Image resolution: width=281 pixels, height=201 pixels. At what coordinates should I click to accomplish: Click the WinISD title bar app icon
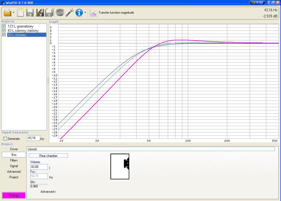(2, 3)
